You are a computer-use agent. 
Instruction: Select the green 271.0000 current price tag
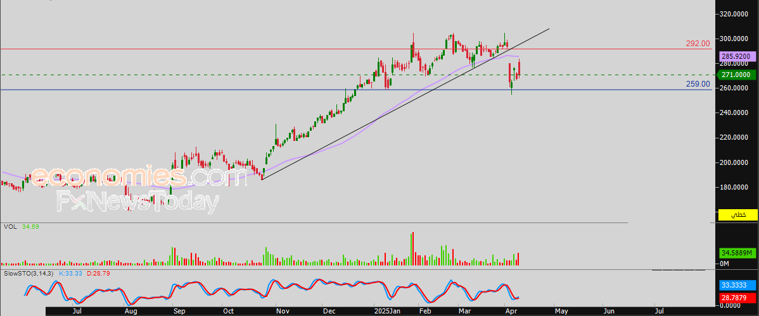tap(736, 75)
